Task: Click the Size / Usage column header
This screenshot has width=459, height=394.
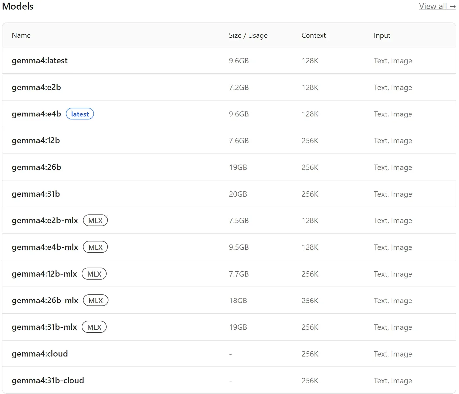Action: (248, 35)
